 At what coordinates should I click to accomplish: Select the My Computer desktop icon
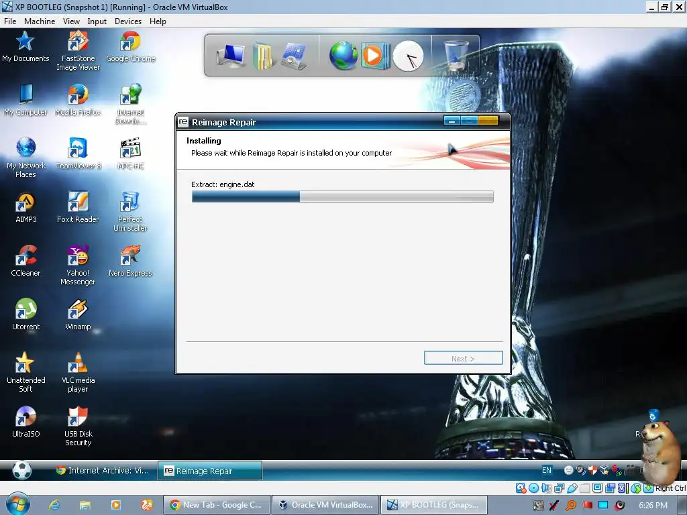pos(25,101)
